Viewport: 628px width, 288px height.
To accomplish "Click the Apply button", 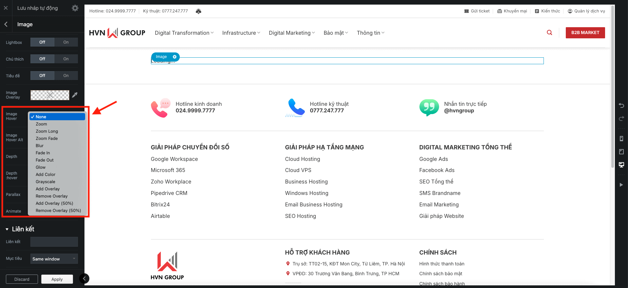I will click(x=57, y=279).
